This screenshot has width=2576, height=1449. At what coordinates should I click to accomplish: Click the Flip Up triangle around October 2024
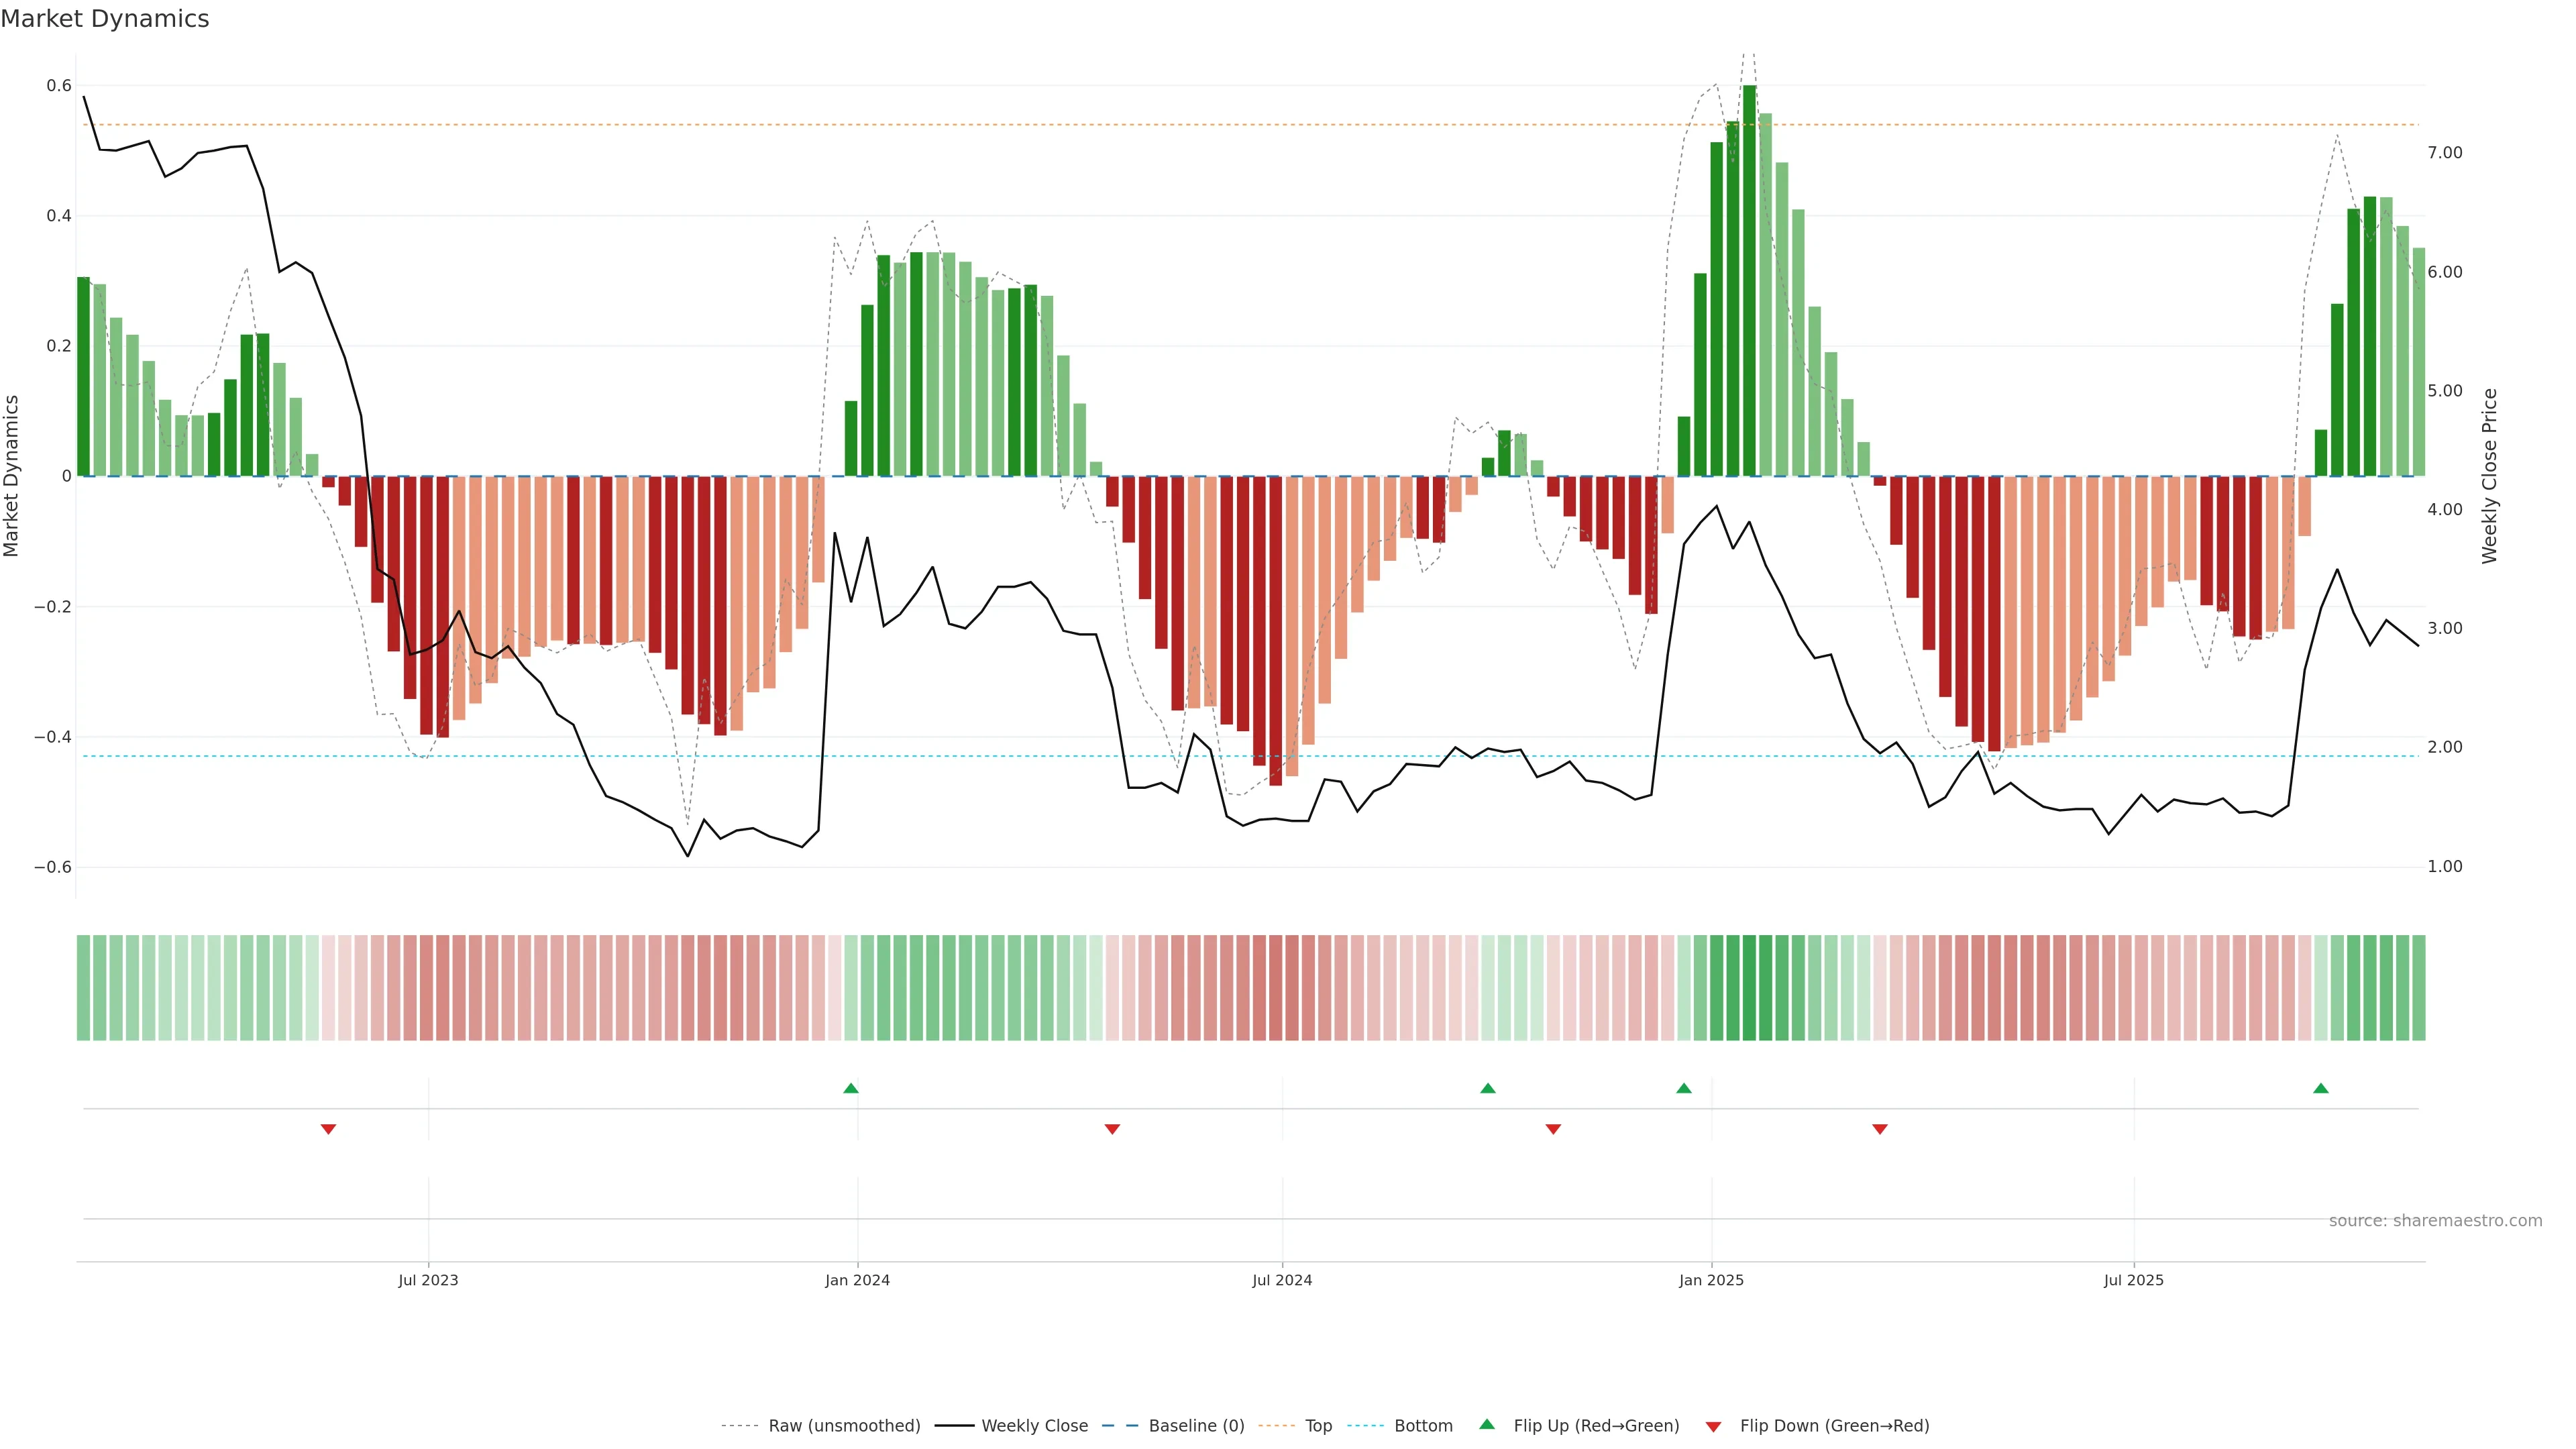(1488, 1088)
